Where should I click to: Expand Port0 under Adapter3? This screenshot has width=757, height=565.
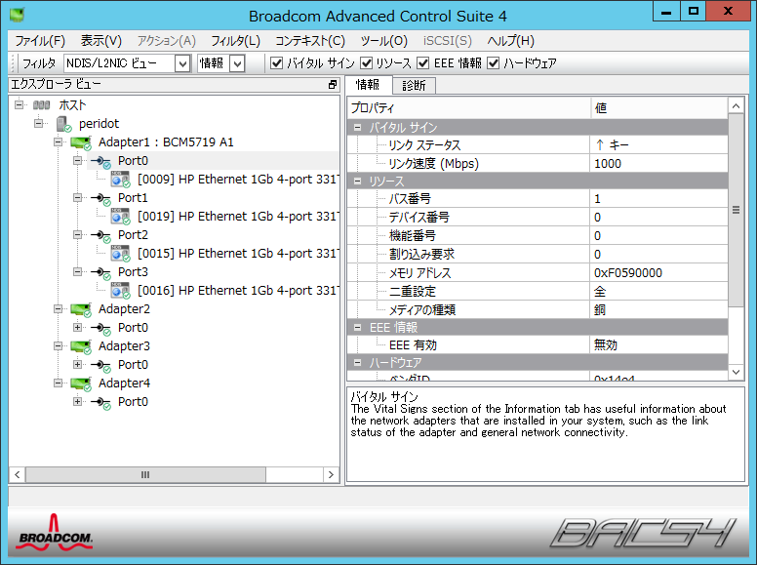[77, 365]
